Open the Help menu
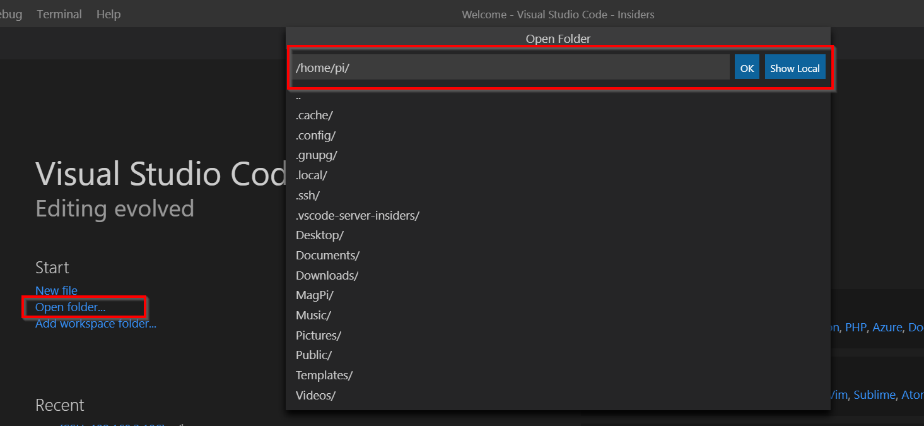 pyautogui.click(x=108, y=14)
